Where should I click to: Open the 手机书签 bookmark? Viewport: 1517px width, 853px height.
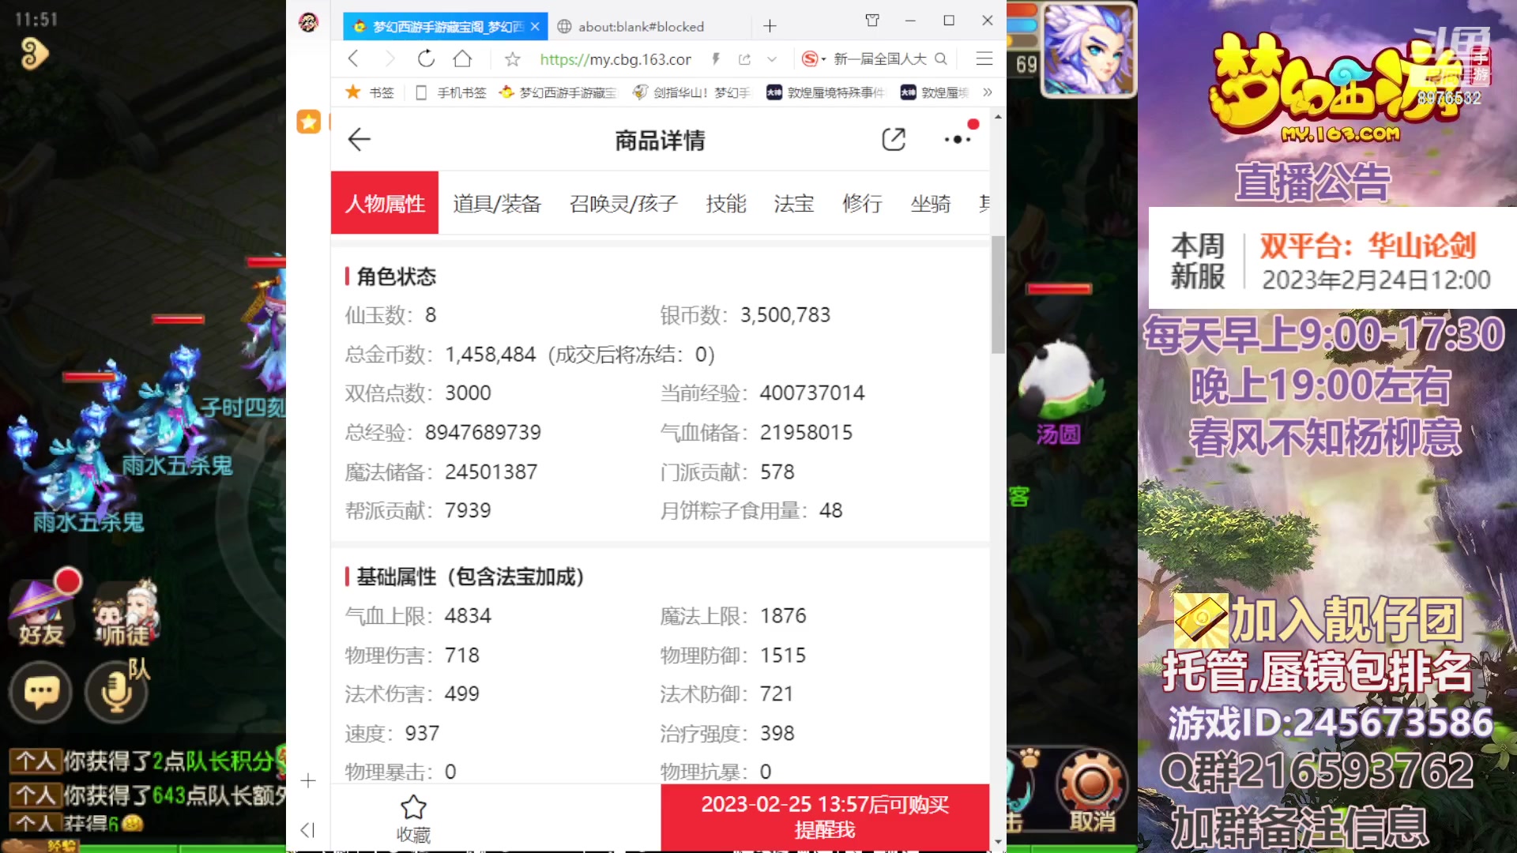pyautogui.click(x=451, y=92)
